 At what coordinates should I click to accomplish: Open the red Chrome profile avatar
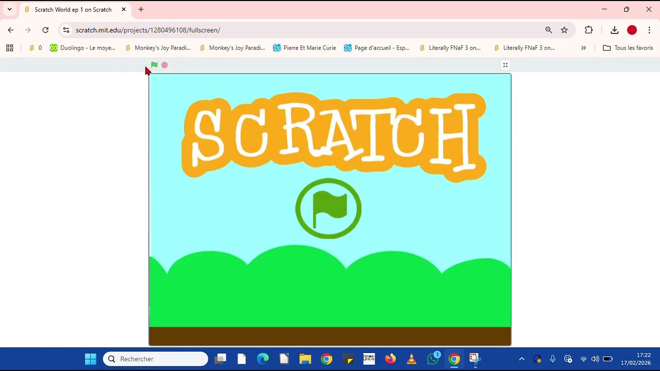(632, 30)
